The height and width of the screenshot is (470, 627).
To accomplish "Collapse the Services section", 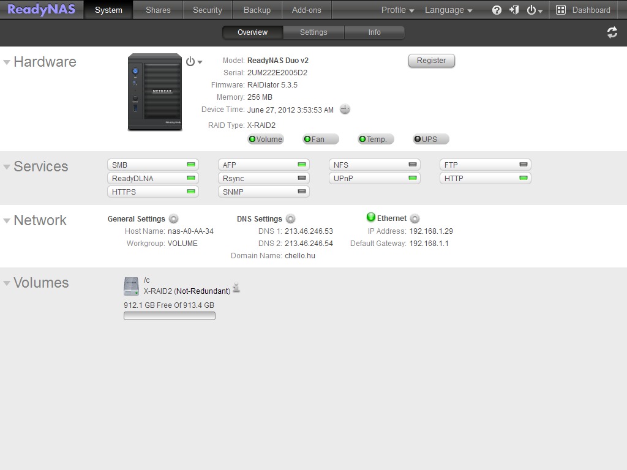I will pos(7,166).
